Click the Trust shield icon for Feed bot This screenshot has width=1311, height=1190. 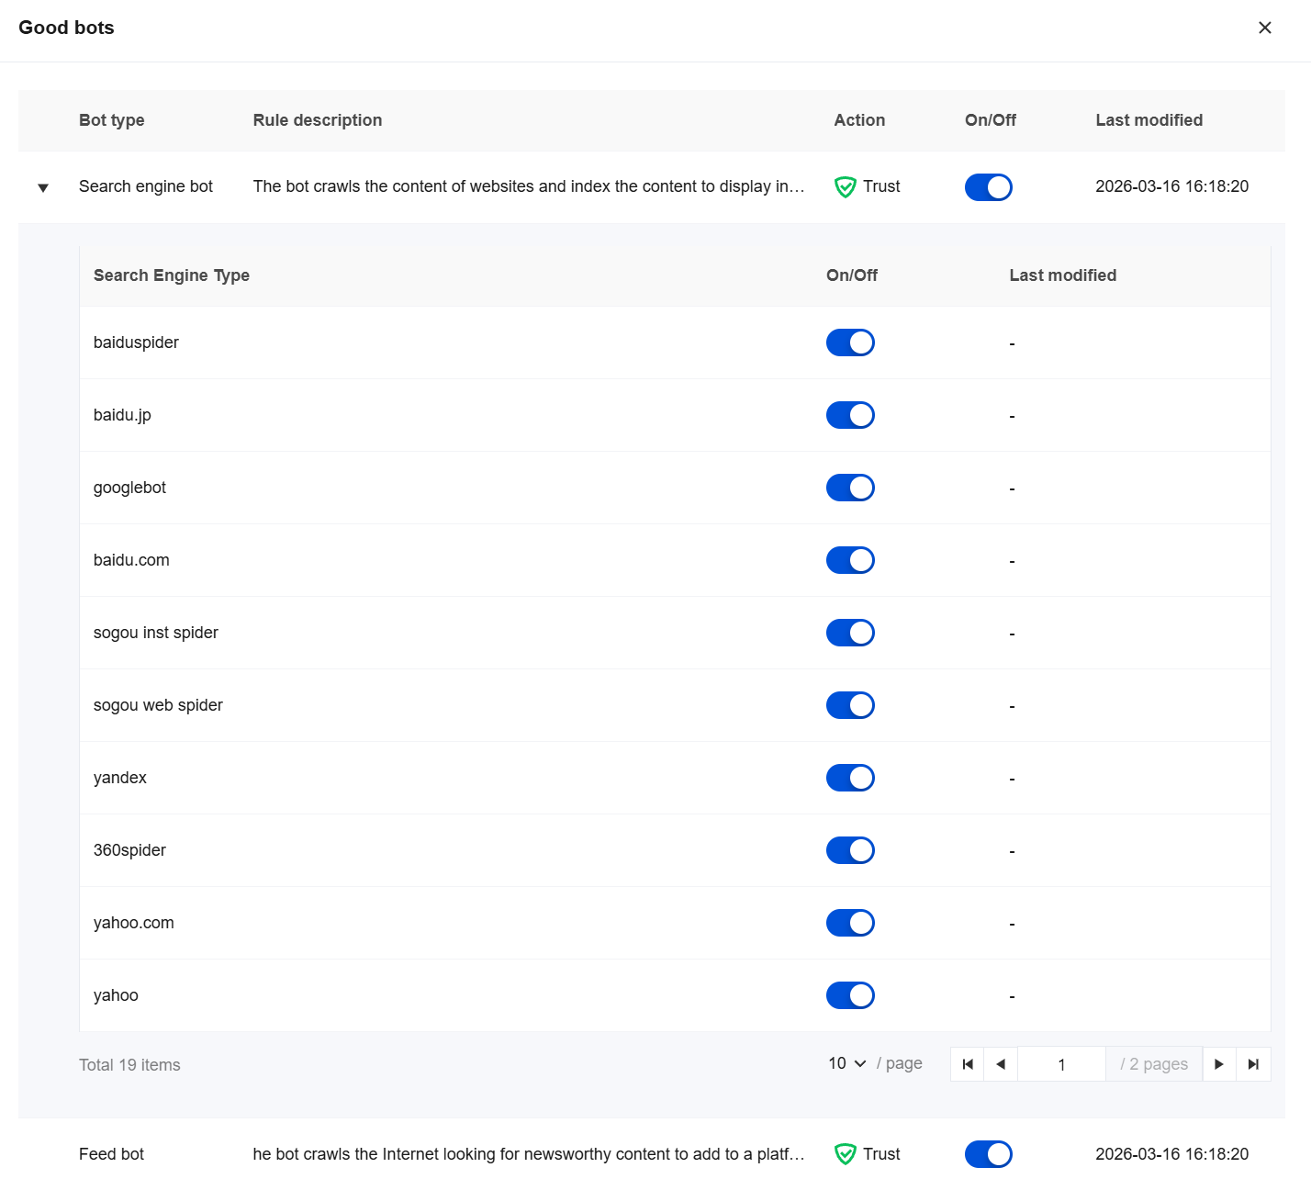tap(845, 1154)
